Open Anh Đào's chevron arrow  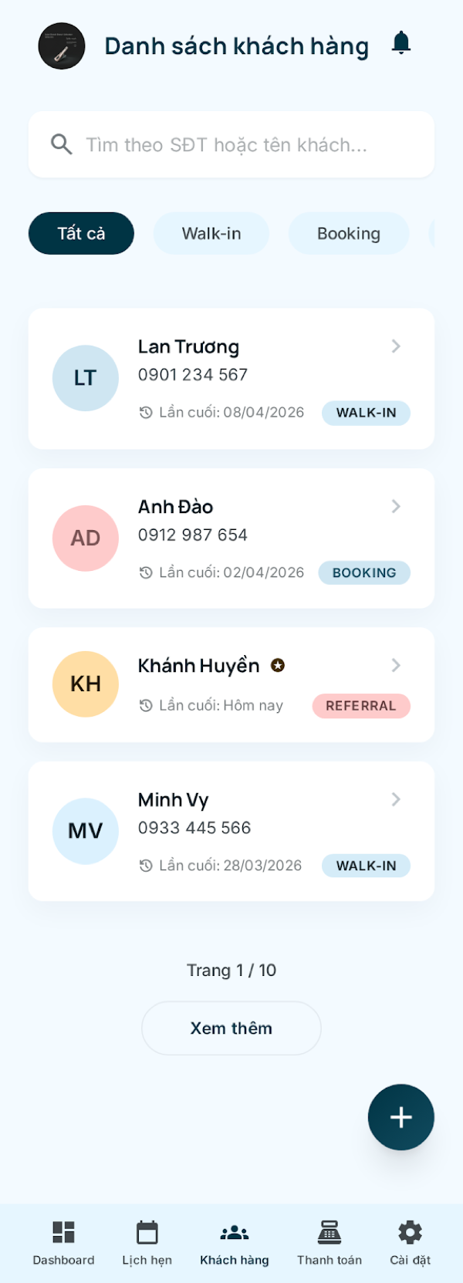point(396,506)
